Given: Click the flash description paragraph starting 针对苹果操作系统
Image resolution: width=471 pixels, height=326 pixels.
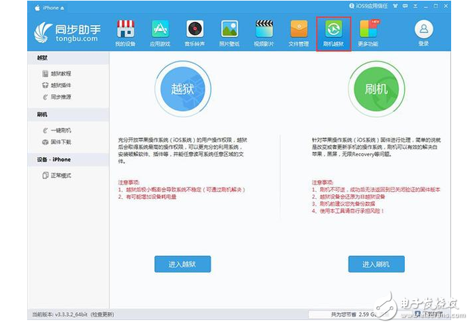Looking at the screenshot, I should click(376, 147).
